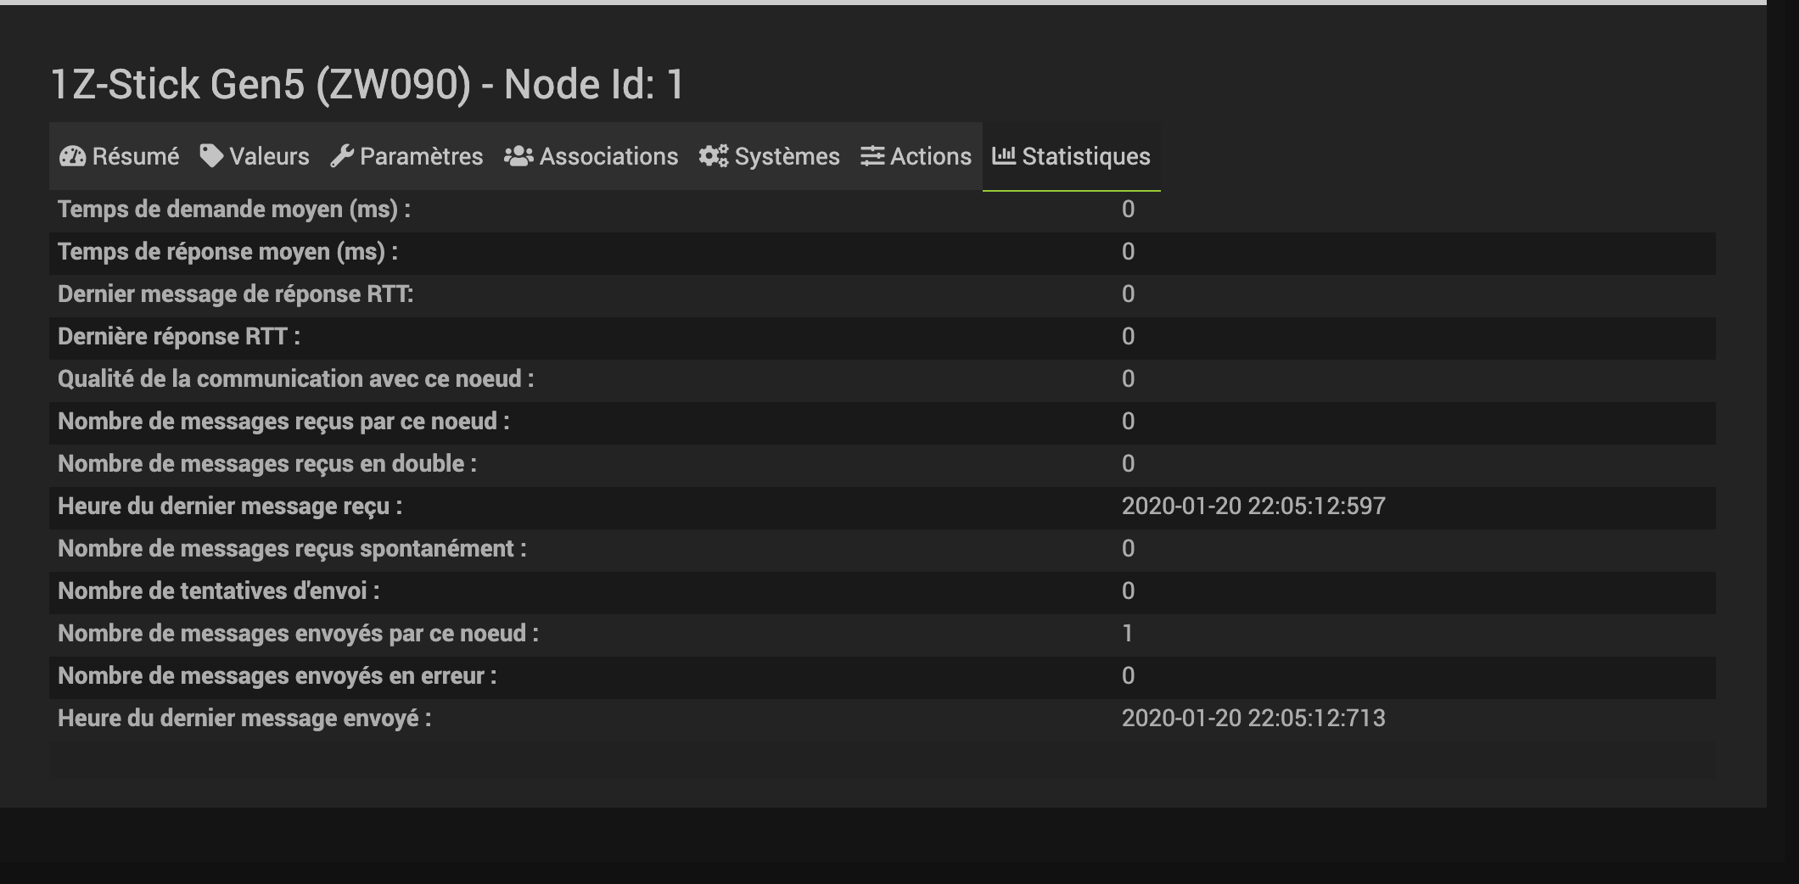This screenshot has width=1799, height=884.
Task: Click value 1 for messages envoyés par ce noeud
Action: pyautogui.click(x=1128, y=634)
